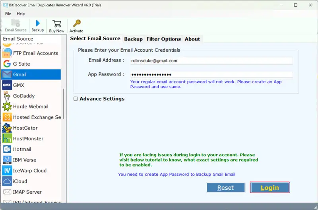The image size is (318, 210).
Task: Click the Login button
Action: (270, 188)
